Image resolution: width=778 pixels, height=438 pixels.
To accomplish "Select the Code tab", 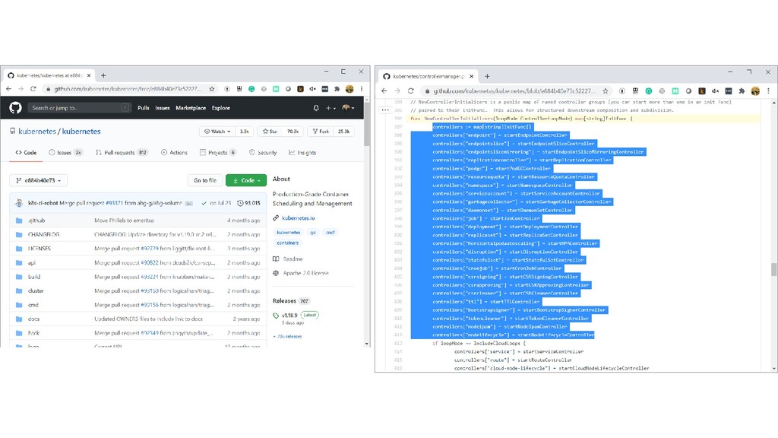I will [x=26, y=152].
